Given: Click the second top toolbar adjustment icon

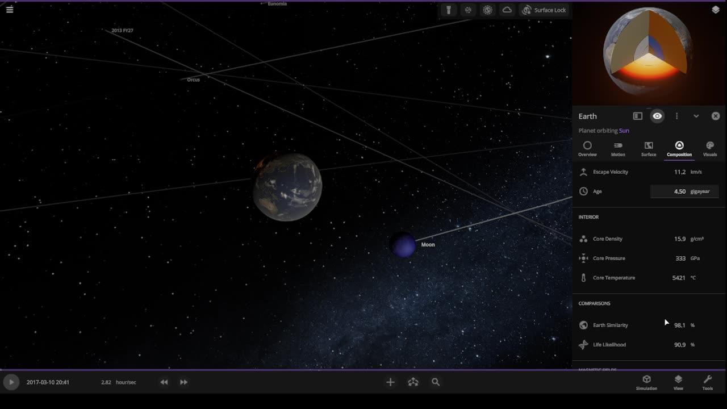Looking at the screenshot, I should pos(468,10).
